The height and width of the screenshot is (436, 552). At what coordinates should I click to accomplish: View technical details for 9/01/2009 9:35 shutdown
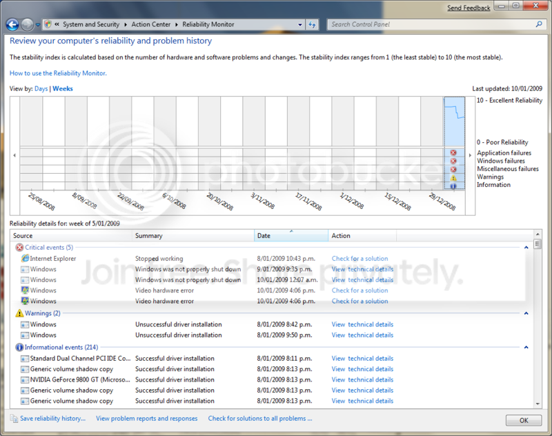[x=363, y=269]
